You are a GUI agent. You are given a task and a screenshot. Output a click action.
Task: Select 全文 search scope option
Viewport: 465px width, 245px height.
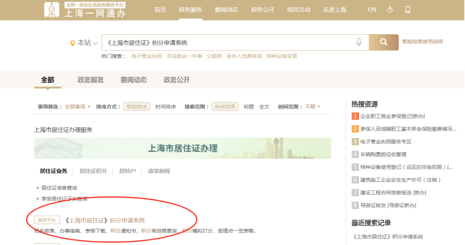pyautogui.click(x=264, y=107)
